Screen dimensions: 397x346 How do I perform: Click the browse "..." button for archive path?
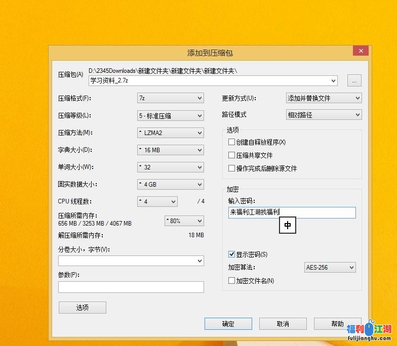(354, 80)
